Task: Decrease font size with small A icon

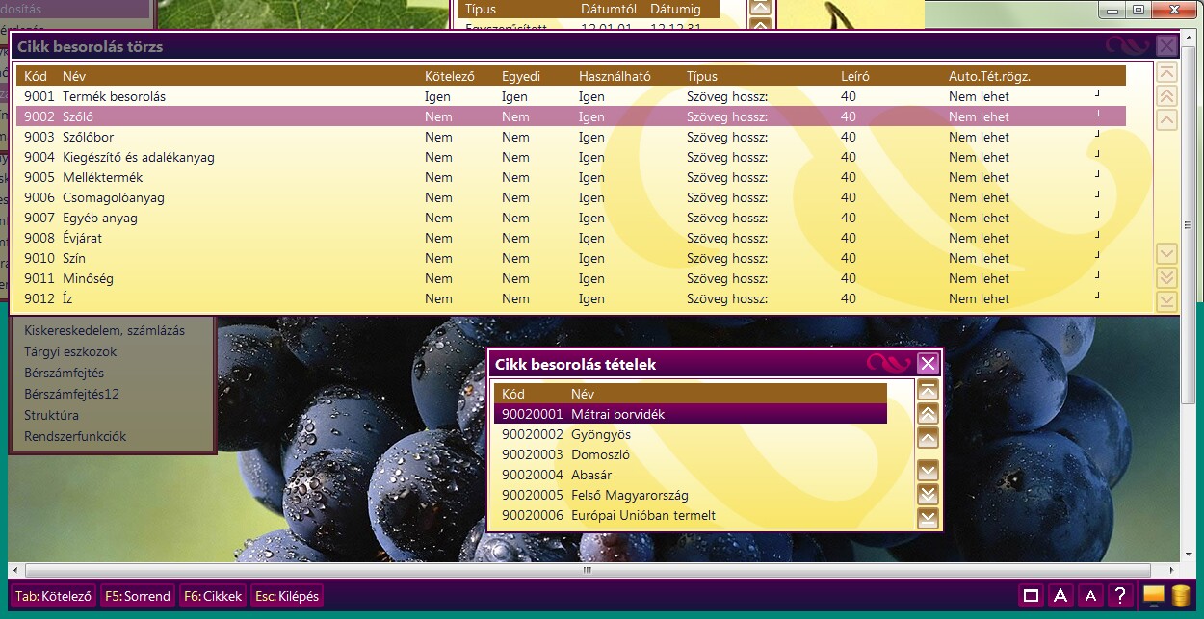Action: tap(1090, 596)
